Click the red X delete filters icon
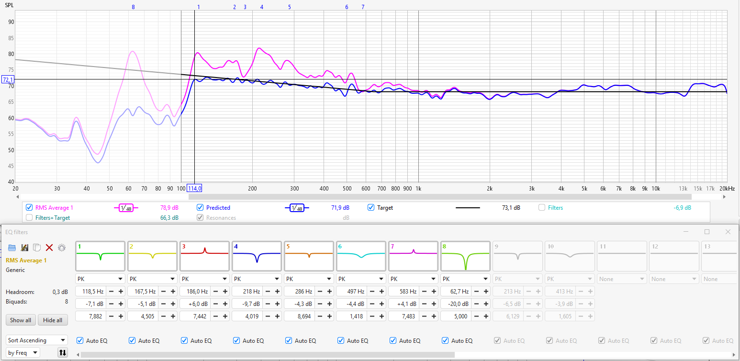The width and height of the screenshot is (740, 361). [x=49, y=248]
